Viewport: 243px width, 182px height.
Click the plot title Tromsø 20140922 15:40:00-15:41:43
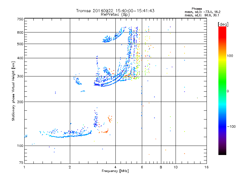115,11
